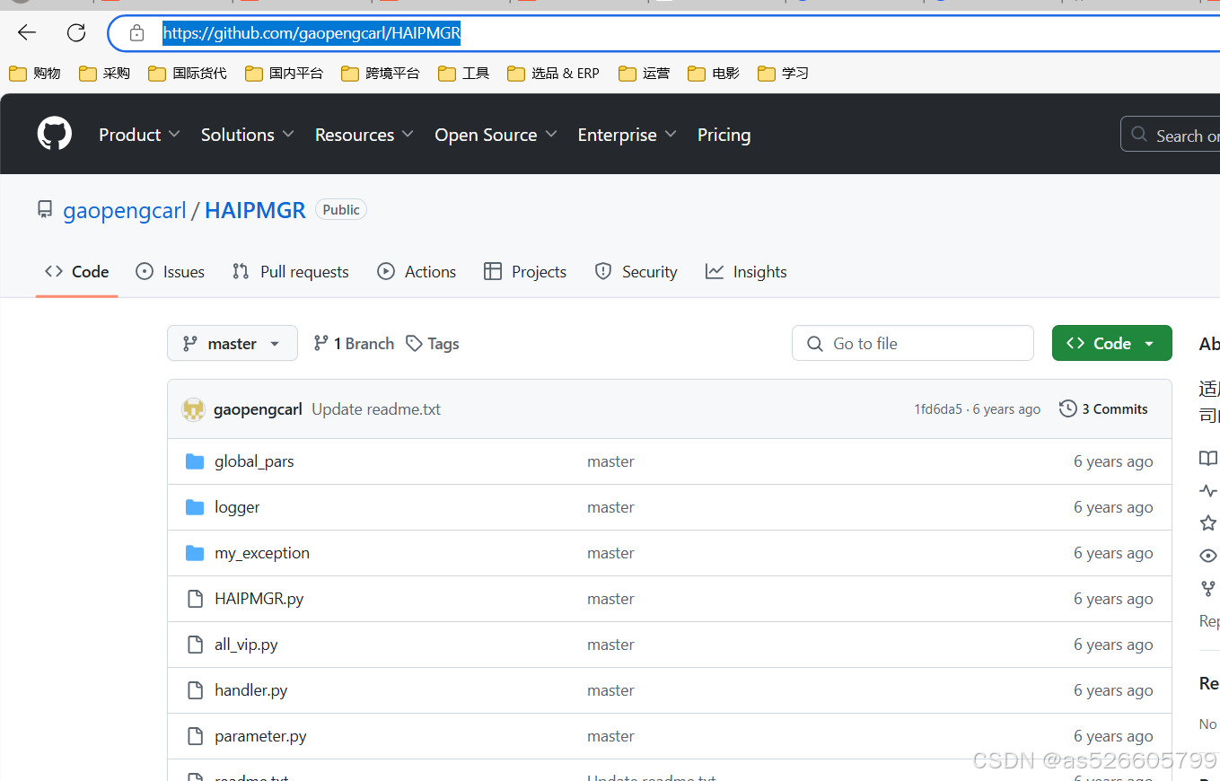Open the GitHub logo home link
The height and width of the screenshot is (781, 1220).
55,135
